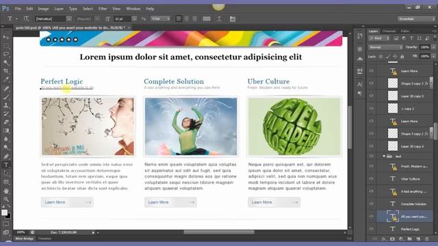The height and width of the screenshot is (246, 438).
Task: Hide the Layer 20 copy 6 layer
Action: tap(371, 146)
